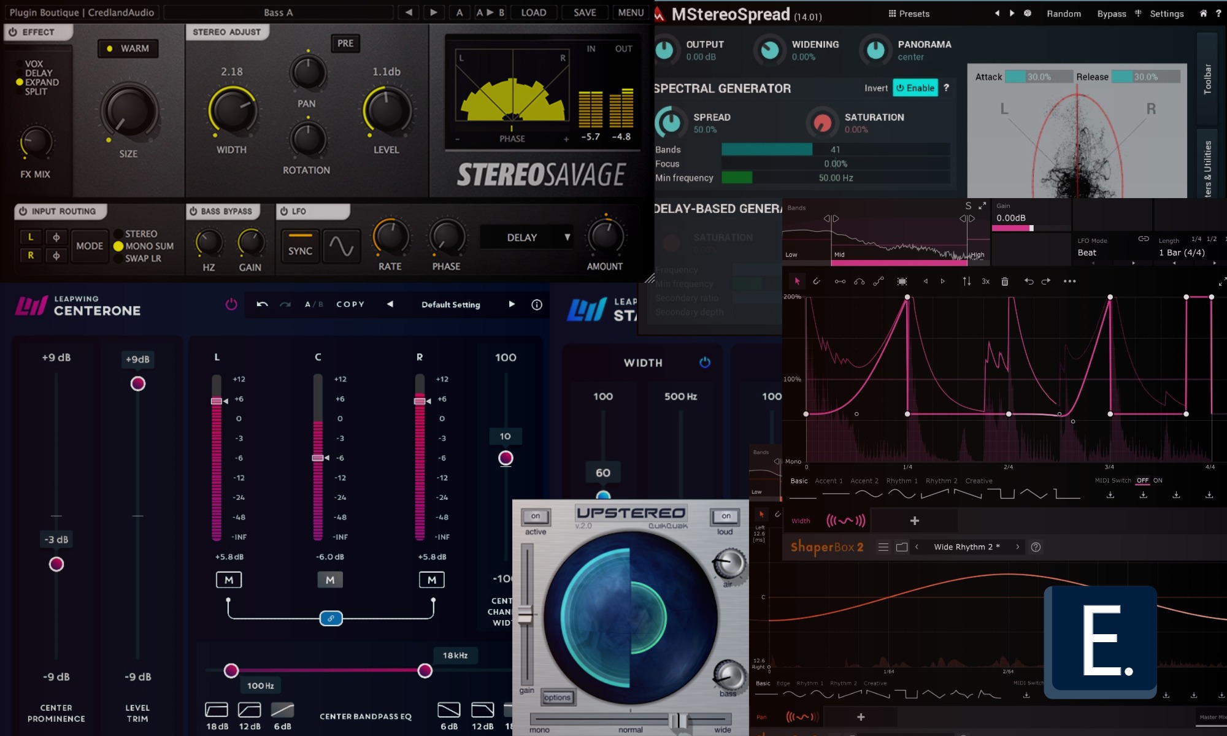
Task: Select the pointer tool in ShaperBox toolbar
Action: [797, 281]
